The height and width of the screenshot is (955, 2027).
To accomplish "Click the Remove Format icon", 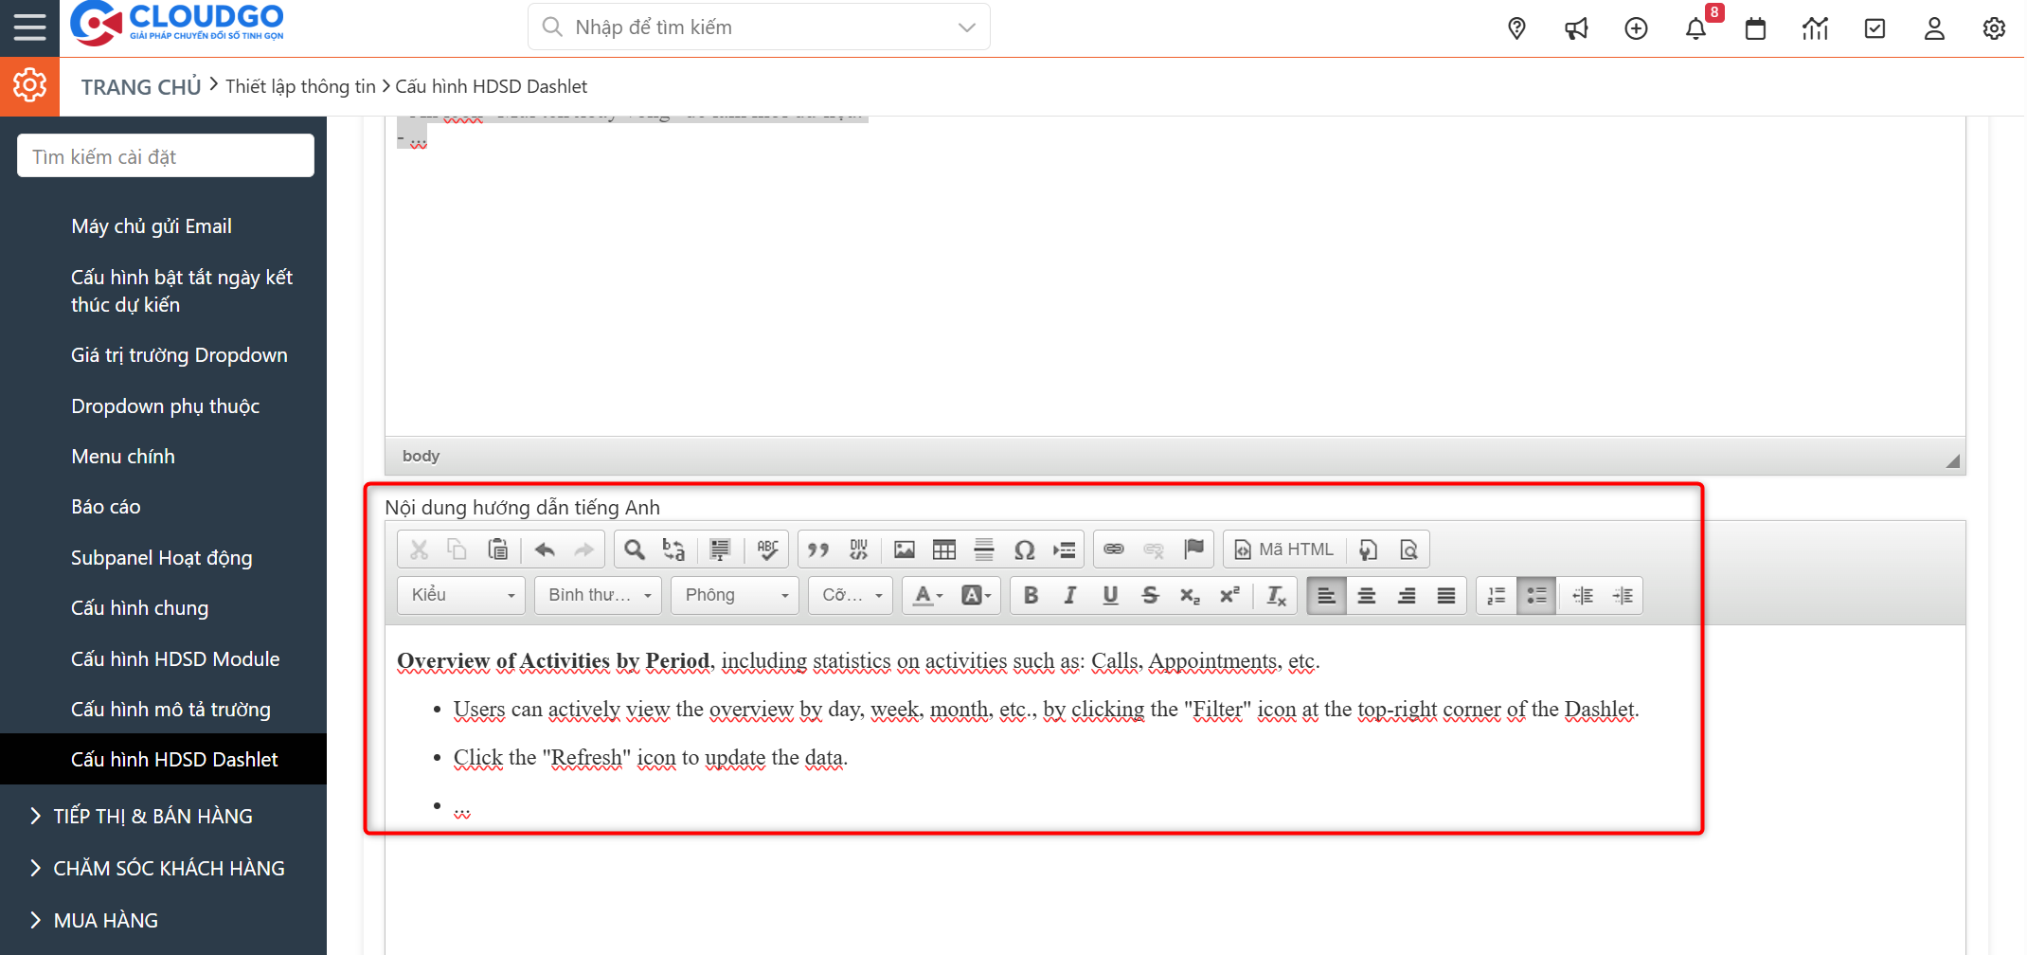I will pyautogui.click(x=1276, y=595).
